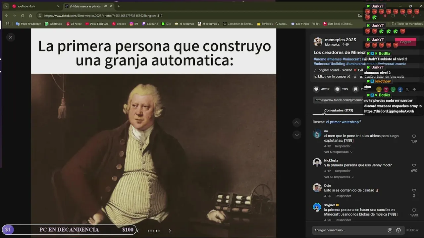Open the memepics.2025 profile avatar
424x238 pixels.
(x=318, y=42)
